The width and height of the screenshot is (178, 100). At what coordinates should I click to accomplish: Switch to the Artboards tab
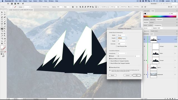click(146, 34)
